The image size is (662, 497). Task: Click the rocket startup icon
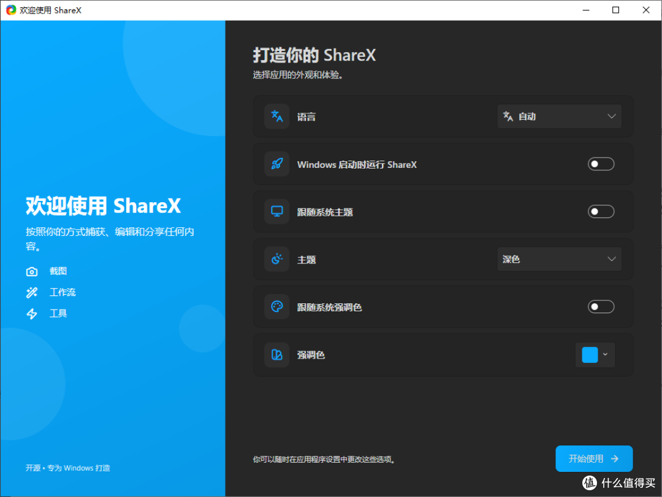(277, 164)
